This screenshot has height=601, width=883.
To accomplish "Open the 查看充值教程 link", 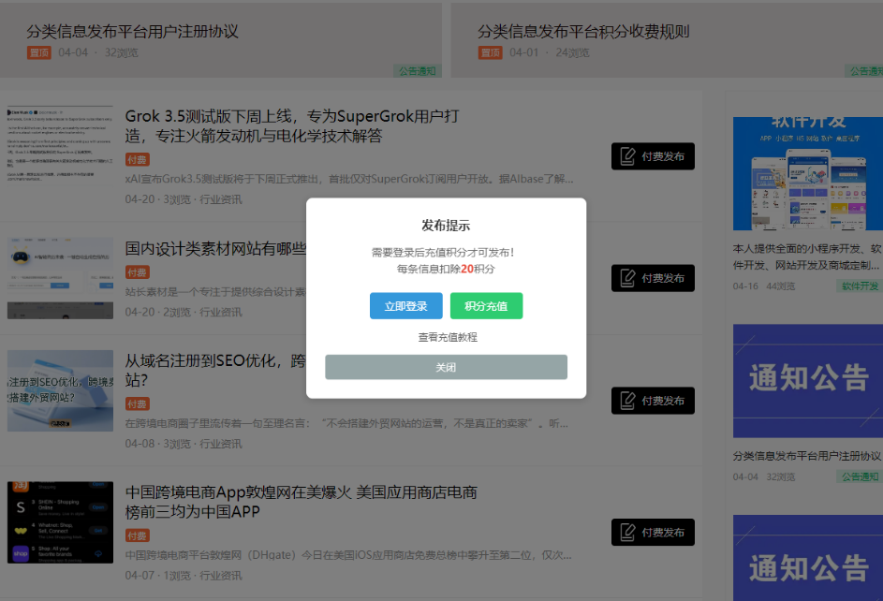I will tap(448, 337).
